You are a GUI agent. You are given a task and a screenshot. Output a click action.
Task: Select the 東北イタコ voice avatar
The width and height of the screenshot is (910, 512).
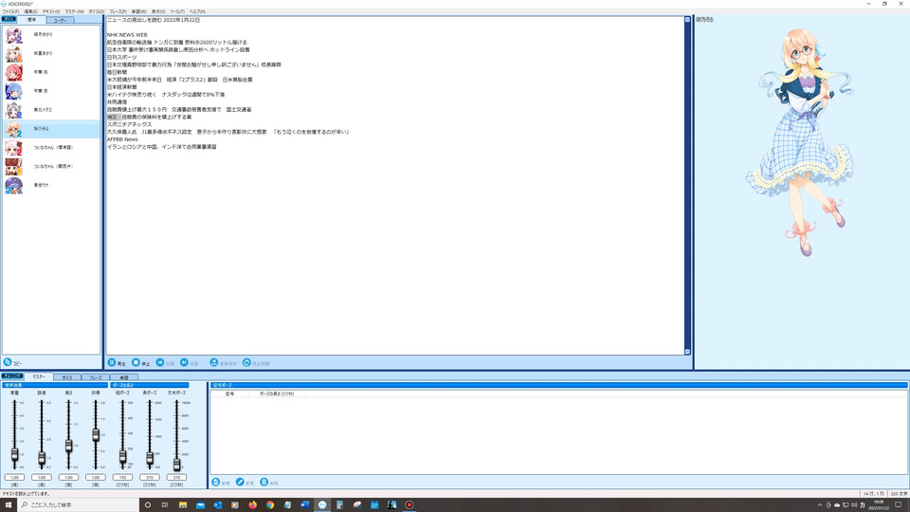[13, 110]
